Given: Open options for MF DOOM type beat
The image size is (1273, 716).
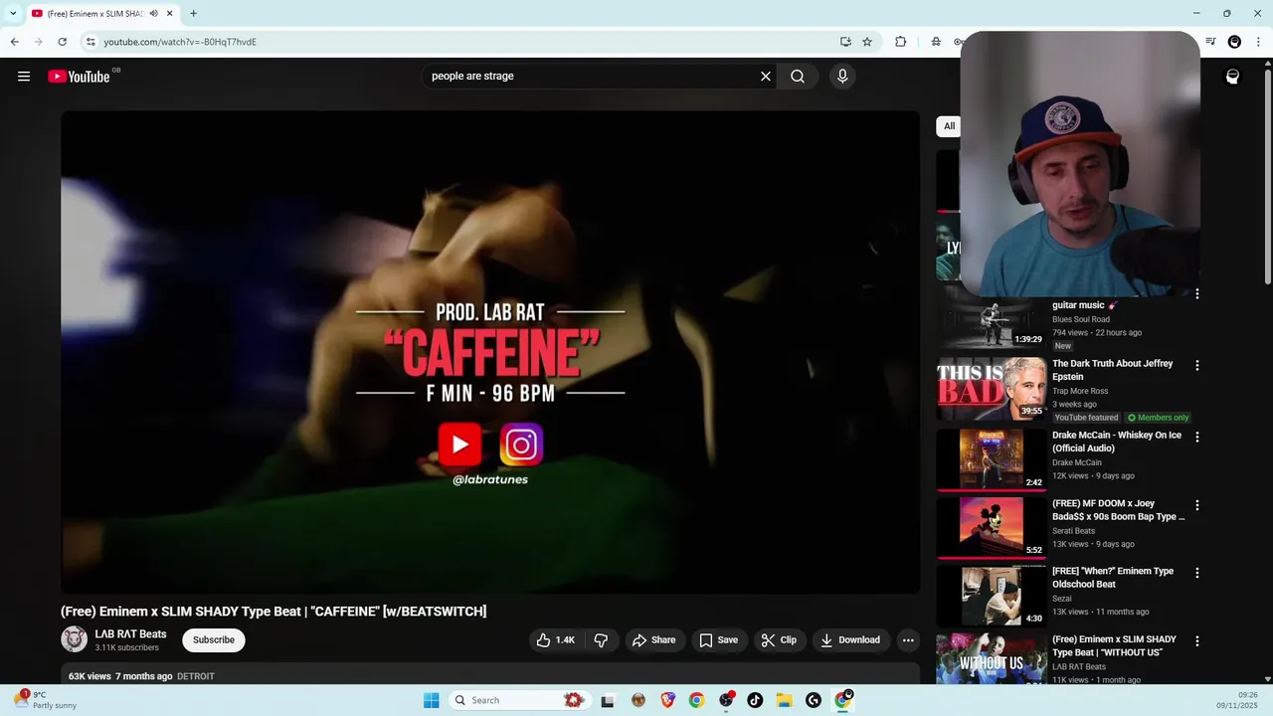Looking at the screenshot, I should coord(1197,505).
